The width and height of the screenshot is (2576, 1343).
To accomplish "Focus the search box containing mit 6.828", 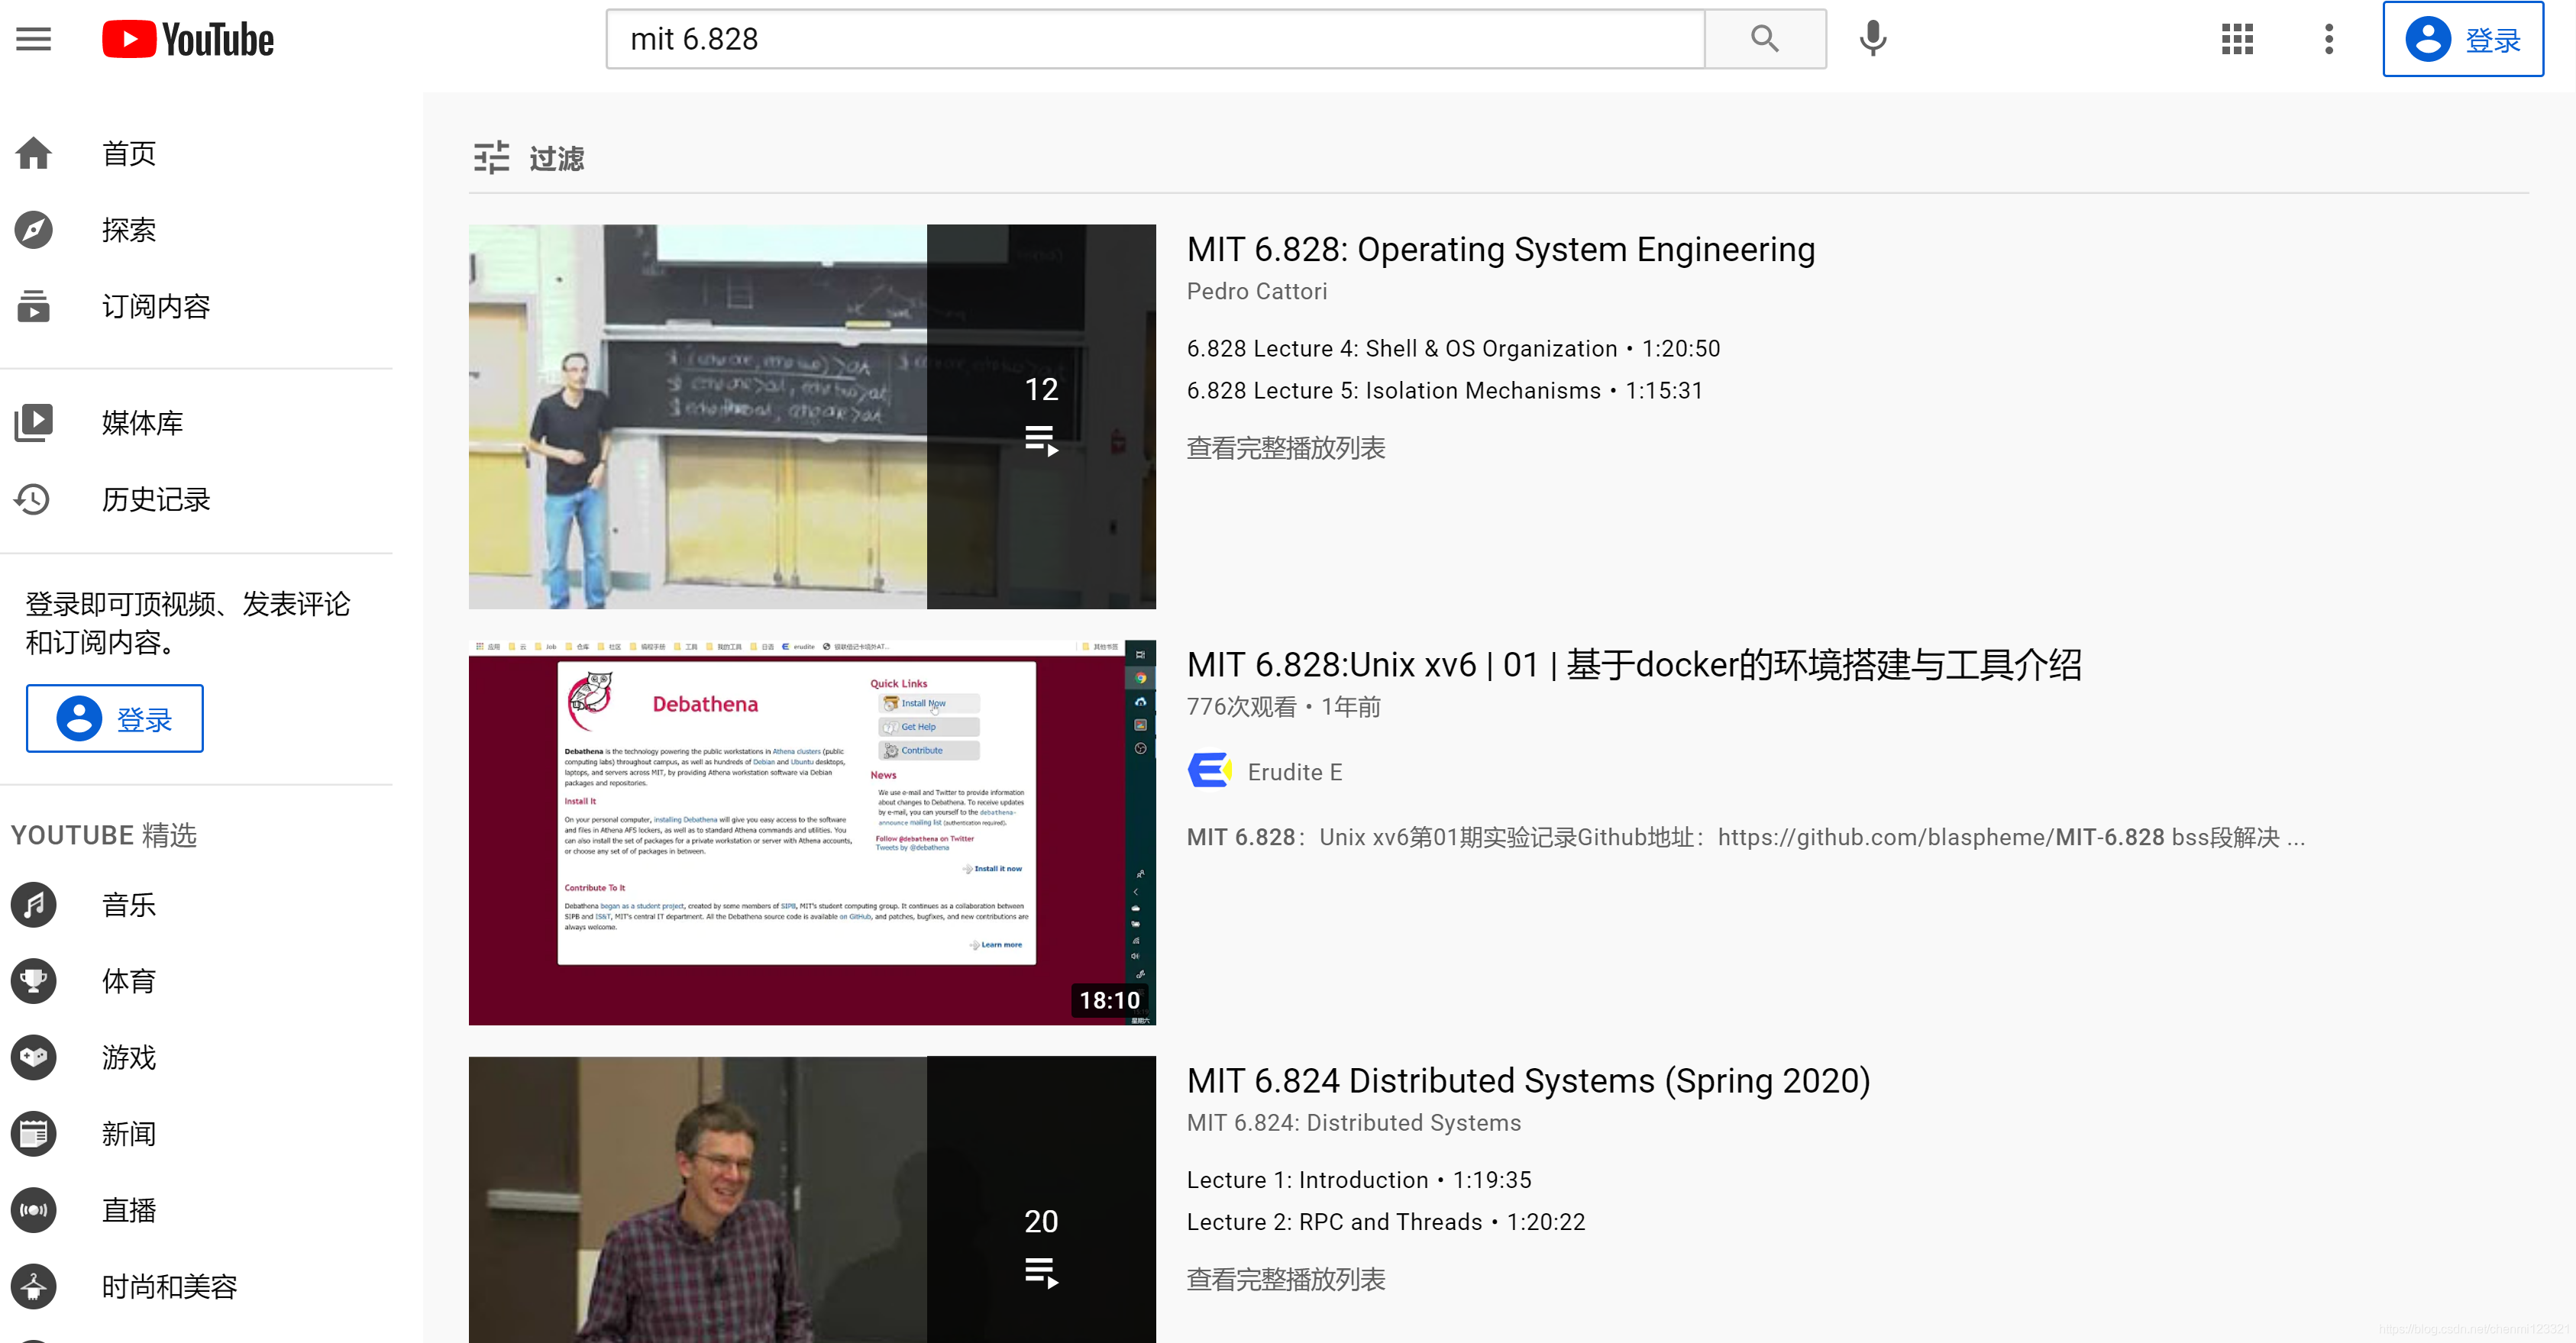I will click(1155, 39).
